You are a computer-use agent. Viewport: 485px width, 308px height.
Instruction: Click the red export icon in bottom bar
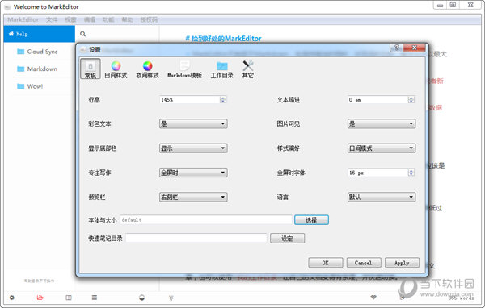[40, 298]
